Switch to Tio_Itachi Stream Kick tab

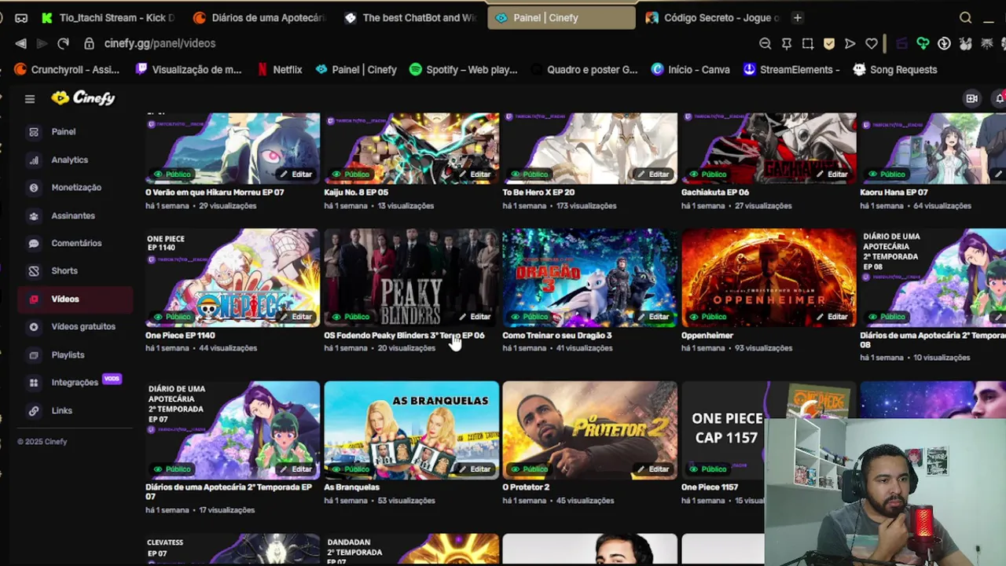click(x=109, y=17)
